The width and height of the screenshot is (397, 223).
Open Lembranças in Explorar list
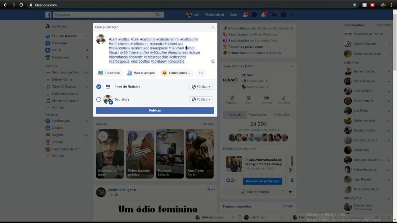pyautogui.click(x=60, y=121)
